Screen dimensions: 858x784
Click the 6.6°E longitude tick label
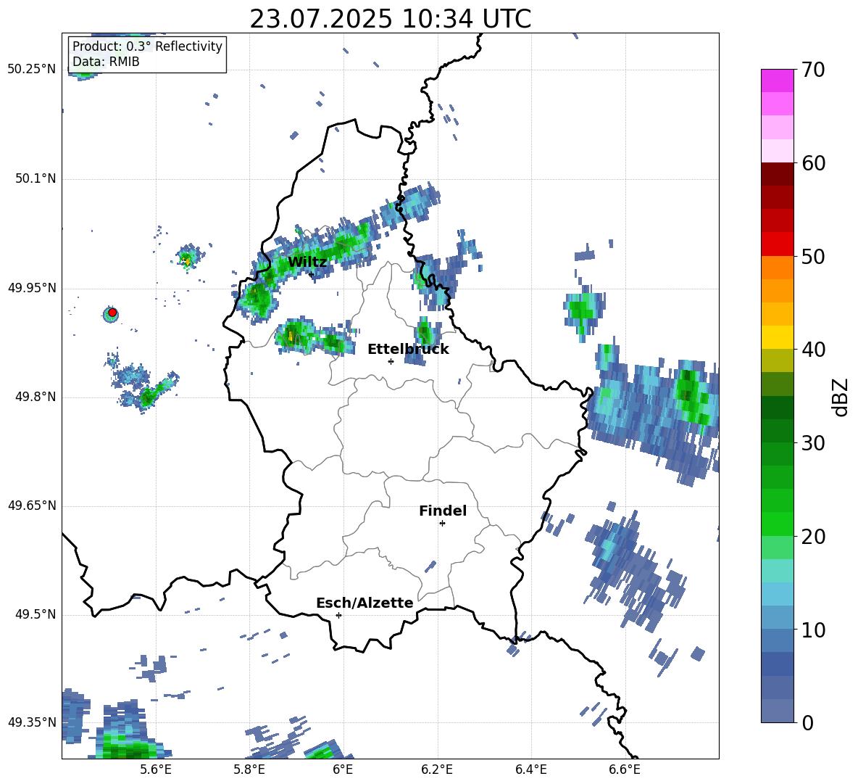pos(625,769)
